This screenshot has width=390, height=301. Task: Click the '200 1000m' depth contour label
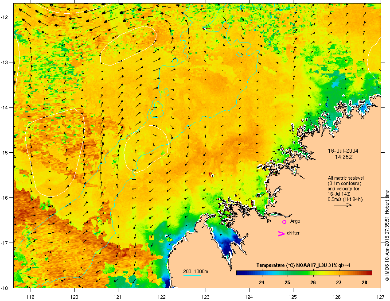pos(195,271)
